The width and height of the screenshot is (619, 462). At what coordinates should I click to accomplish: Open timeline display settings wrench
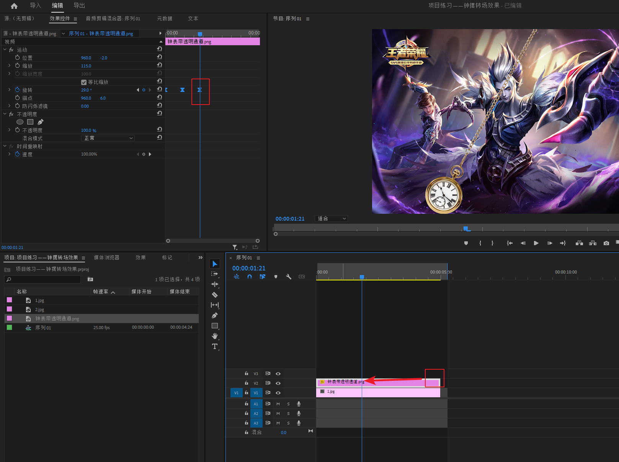coord(289,277)
